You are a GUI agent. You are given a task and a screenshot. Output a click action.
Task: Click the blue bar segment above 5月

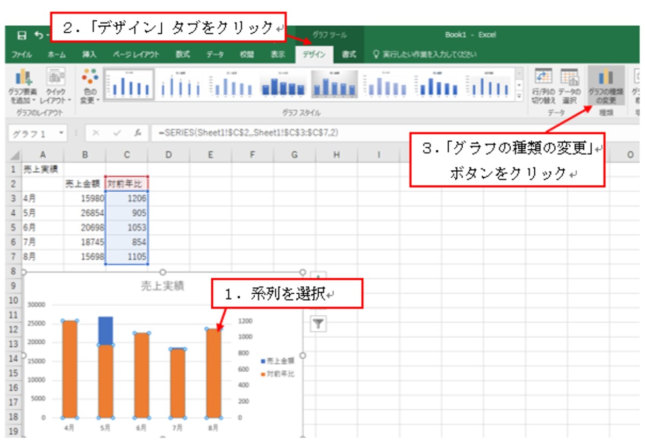pos(106,330)
